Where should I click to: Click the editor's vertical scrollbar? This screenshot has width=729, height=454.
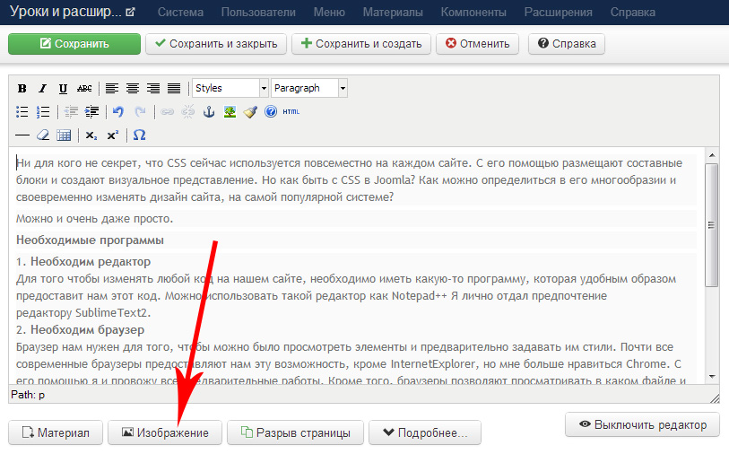pos(711,224)
